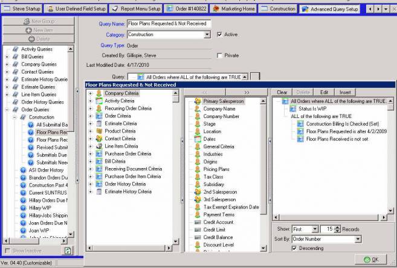Expand the Company Criteria node
This screenshot has width=397, height=268.
[x=91, y=93]
